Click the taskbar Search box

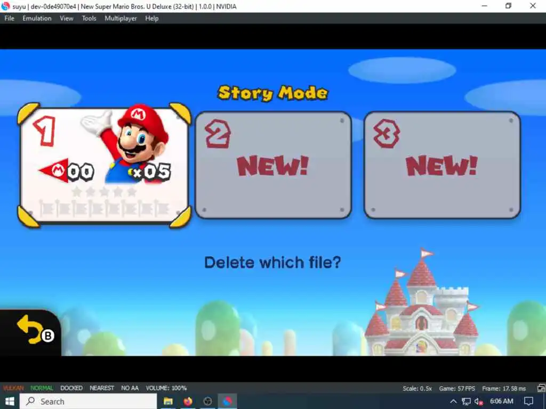tap(88, 402)
